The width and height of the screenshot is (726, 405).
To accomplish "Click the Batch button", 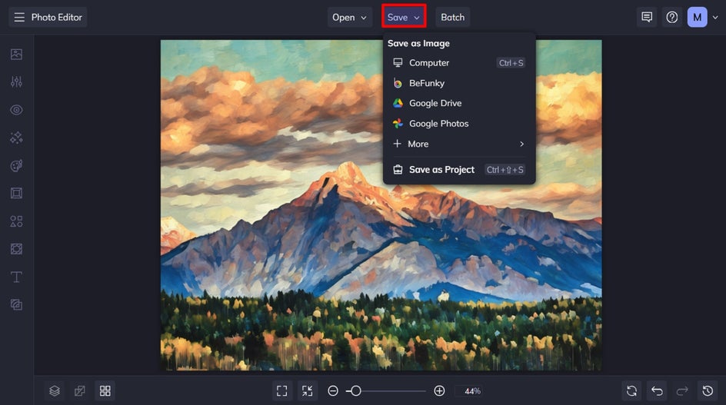I will [452, 17].
